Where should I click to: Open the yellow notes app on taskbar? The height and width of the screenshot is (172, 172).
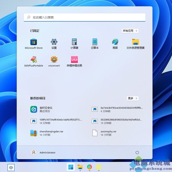coord(99,167)
